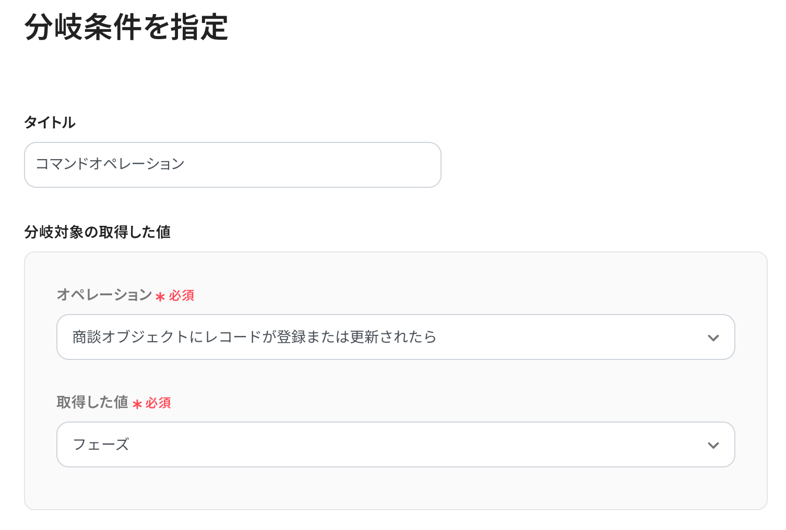The image size is (786, 530).
Task: Click the オペレーション field label
Action: pos(104,295)
